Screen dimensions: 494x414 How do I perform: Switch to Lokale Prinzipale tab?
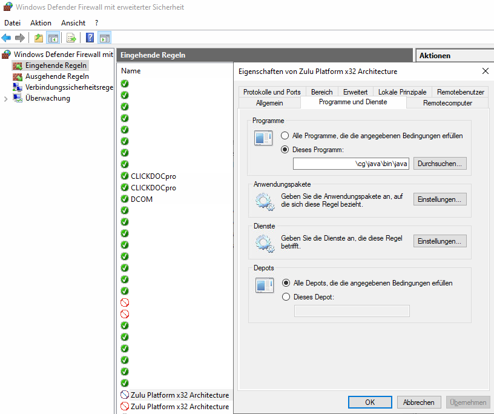pos(403,92)
